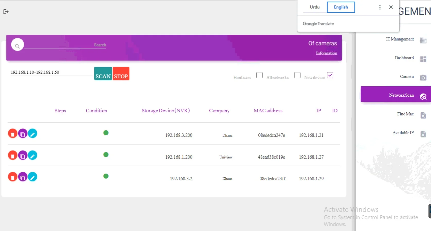
Task: Open the Camera sidebar item
Action: [x=407, y=77]
